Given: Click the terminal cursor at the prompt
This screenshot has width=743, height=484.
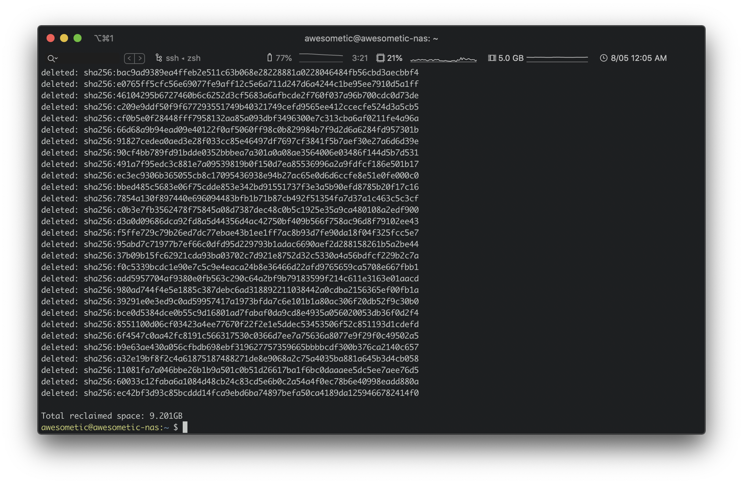Looking at the screenshot, I should coord(185,427).
